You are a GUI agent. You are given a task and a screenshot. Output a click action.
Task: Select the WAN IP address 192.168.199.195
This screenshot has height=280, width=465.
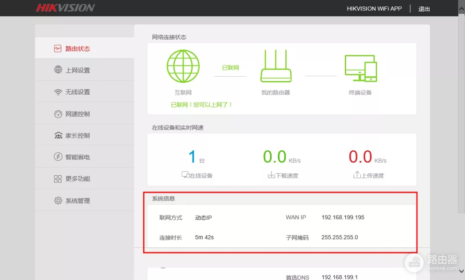(x=343, y=217)
